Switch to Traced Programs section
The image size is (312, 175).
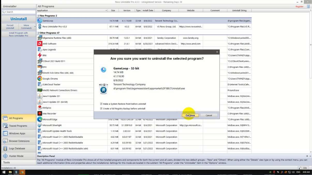point(18,126)
